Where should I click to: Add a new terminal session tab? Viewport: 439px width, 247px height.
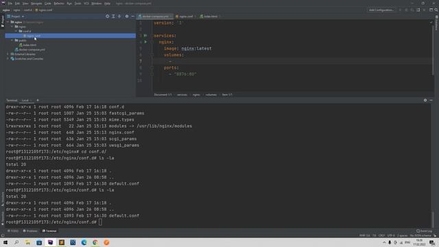click(38, 100)
